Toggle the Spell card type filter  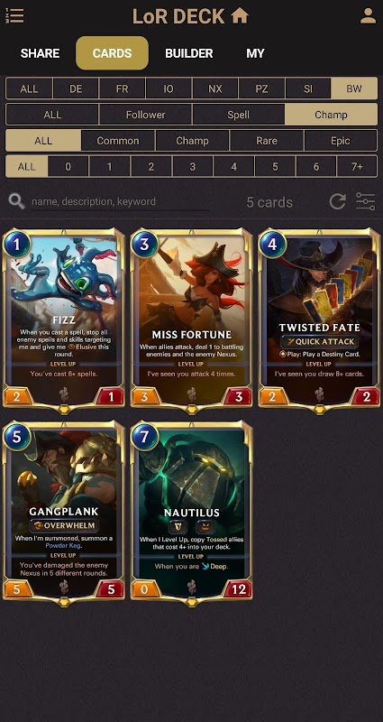238,115
